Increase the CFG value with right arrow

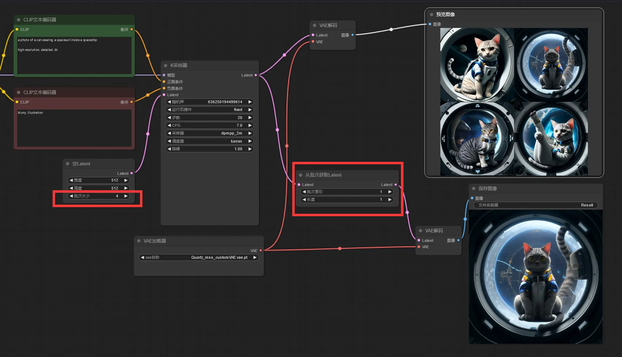tap(250, 125)
